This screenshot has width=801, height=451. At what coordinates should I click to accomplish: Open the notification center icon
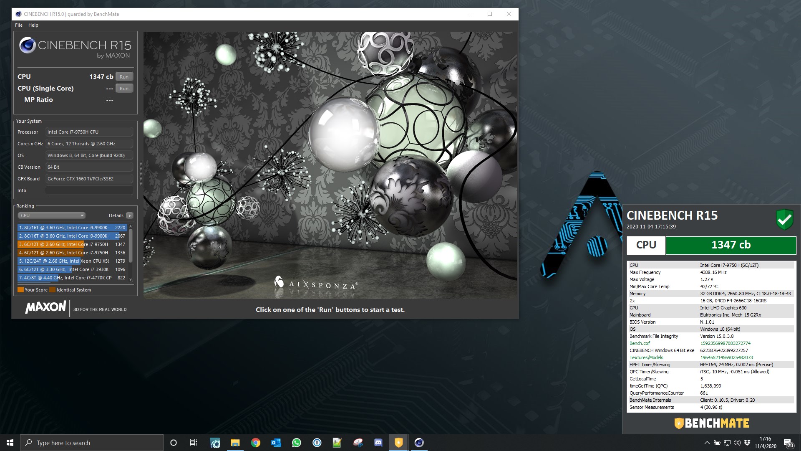click(788, 443)
